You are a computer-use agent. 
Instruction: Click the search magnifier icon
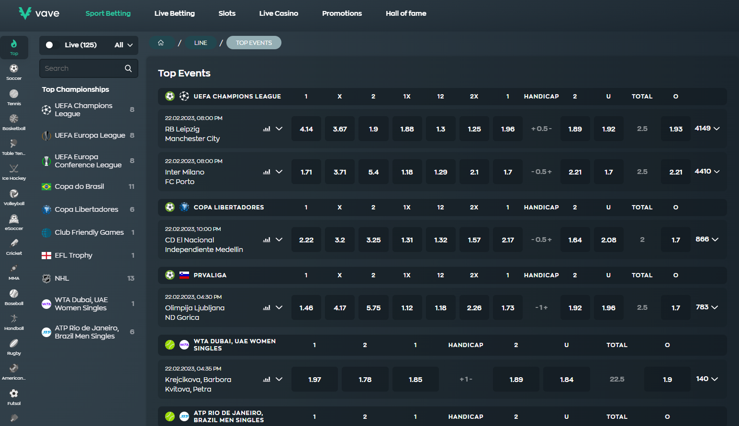click(128, 68)
